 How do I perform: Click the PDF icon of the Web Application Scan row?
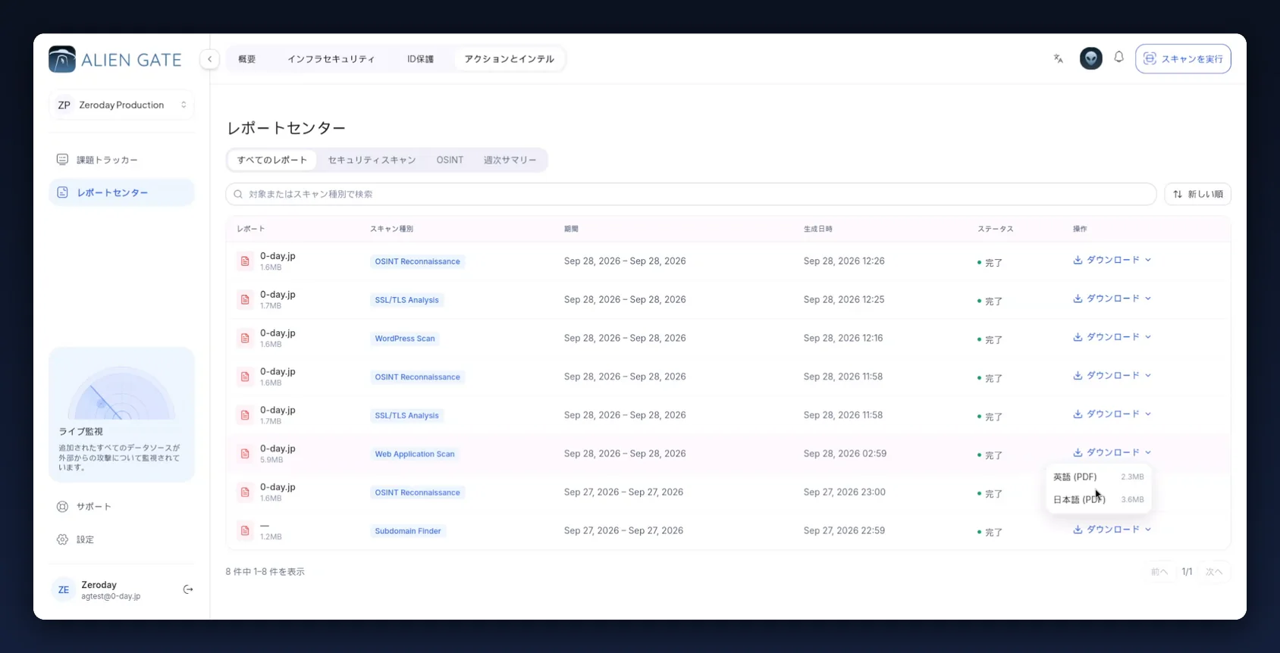click(x=245, y=454)
